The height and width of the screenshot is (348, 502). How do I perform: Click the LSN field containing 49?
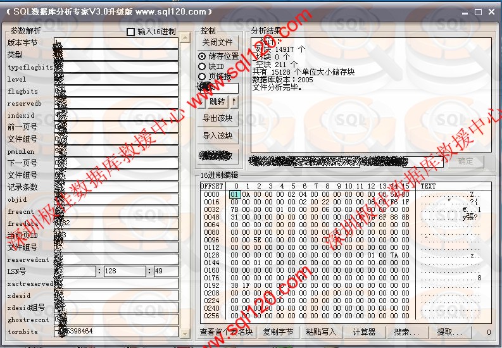(166, 271)
